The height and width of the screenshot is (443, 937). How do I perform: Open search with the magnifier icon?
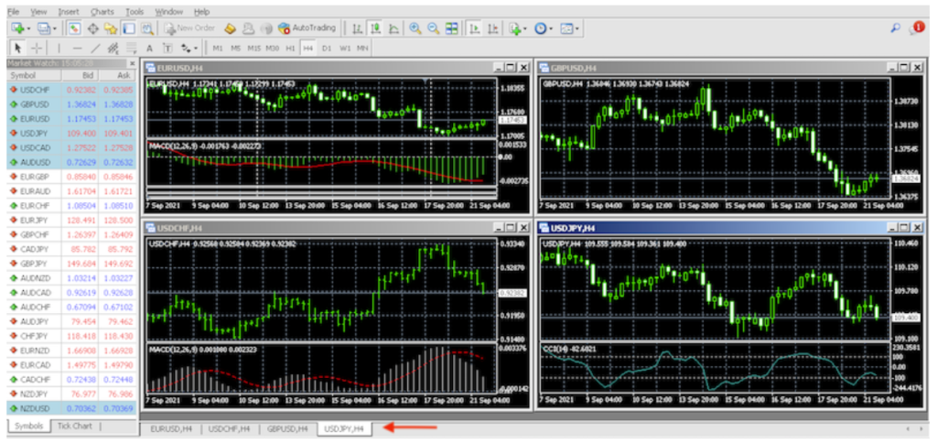895,28
